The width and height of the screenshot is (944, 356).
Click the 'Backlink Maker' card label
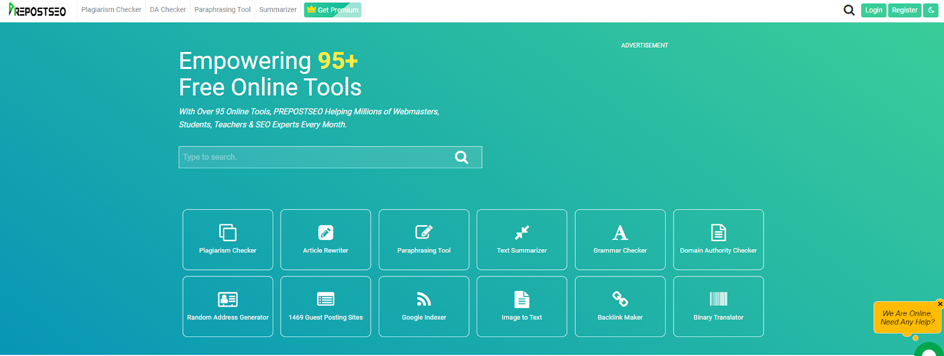point(620,318)
